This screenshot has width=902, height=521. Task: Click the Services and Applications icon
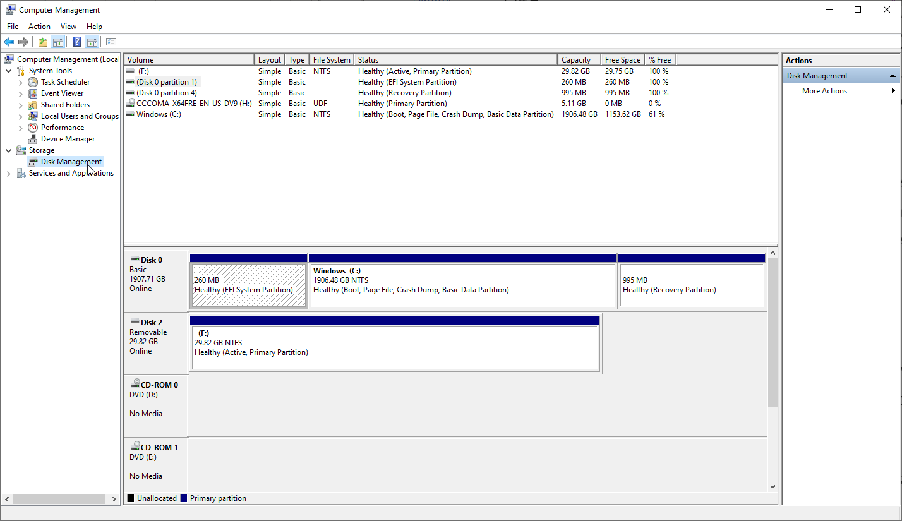coord(21,173)
